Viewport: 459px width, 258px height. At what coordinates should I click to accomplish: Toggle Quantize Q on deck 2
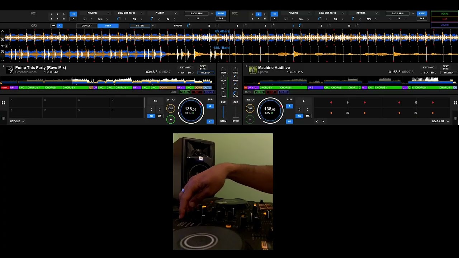289,106
